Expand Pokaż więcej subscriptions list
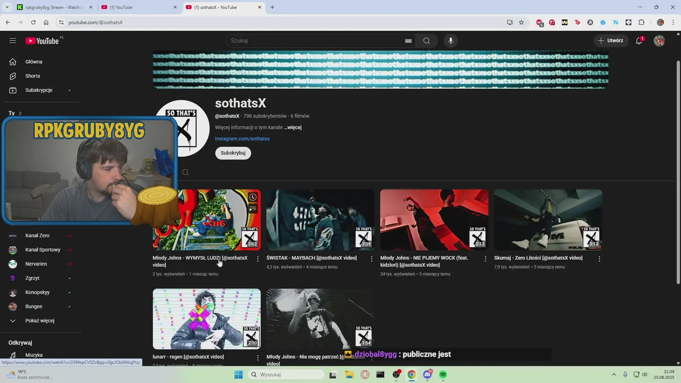 pyautogui.click(x=40, y=321)
